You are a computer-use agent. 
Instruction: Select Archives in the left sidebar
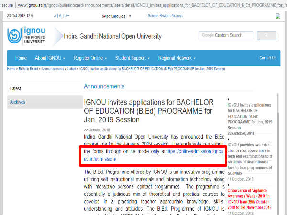(x=45, y=102)
